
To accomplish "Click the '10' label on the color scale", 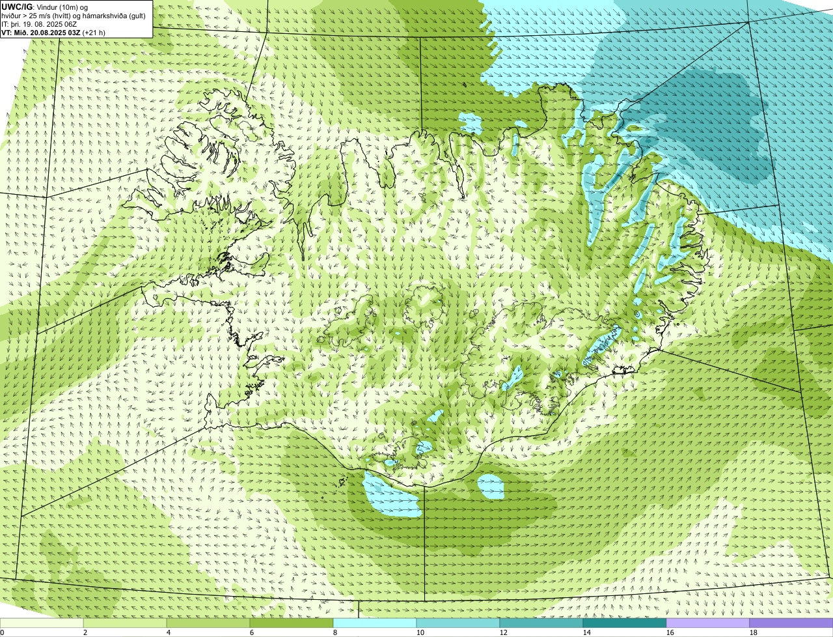I will click(x=420, y=632).
